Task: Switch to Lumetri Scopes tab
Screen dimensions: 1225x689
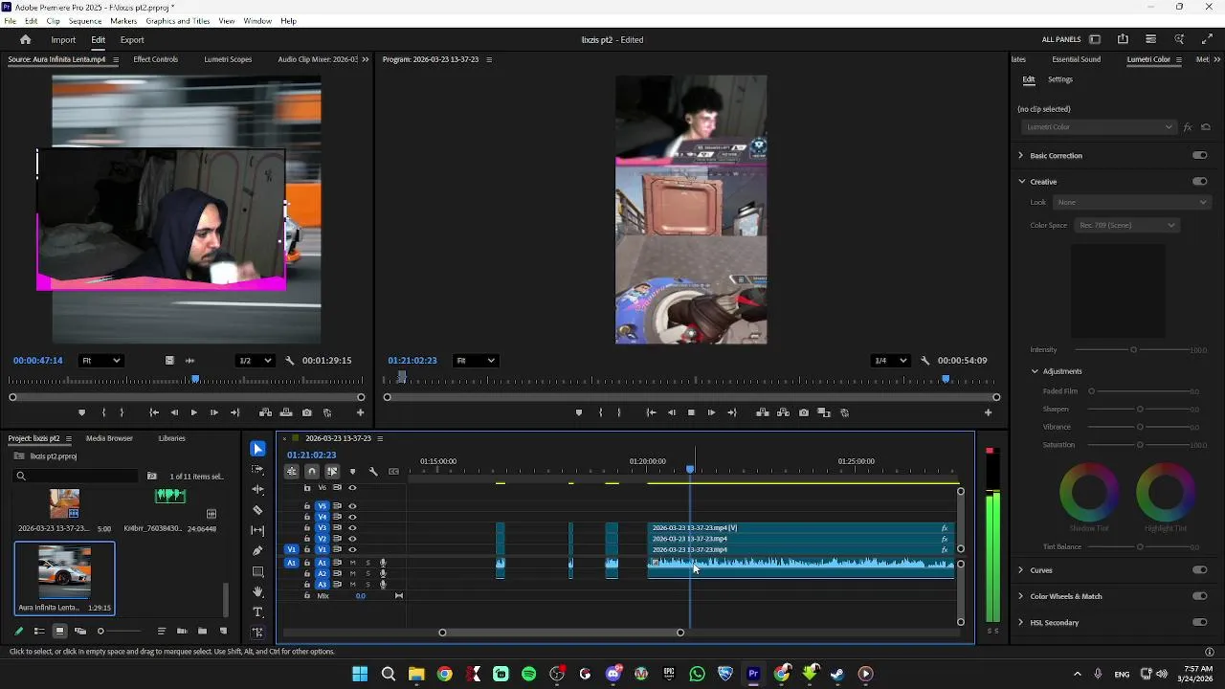Action: 228,59
